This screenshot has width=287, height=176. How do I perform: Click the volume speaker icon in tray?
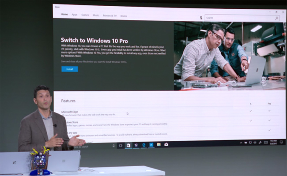point(255,142)
